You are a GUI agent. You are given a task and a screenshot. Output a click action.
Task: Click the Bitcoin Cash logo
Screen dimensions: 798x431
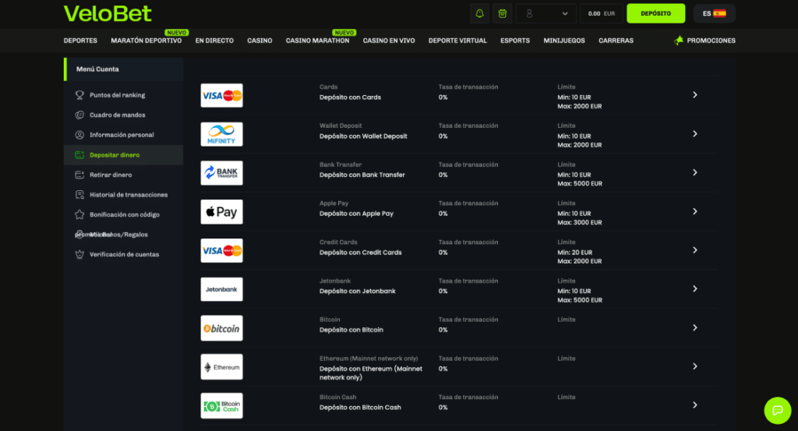221,405
